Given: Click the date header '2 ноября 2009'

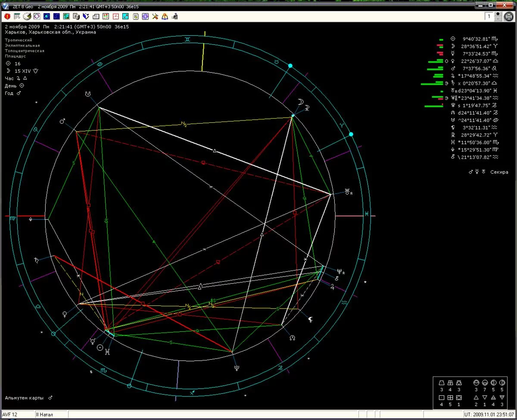Looking at the screenshot, I should coord(22,27).
